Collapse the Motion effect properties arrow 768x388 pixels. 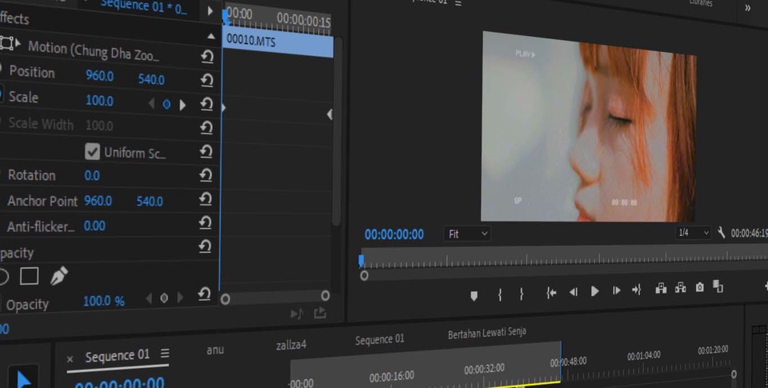click(18, 42)
